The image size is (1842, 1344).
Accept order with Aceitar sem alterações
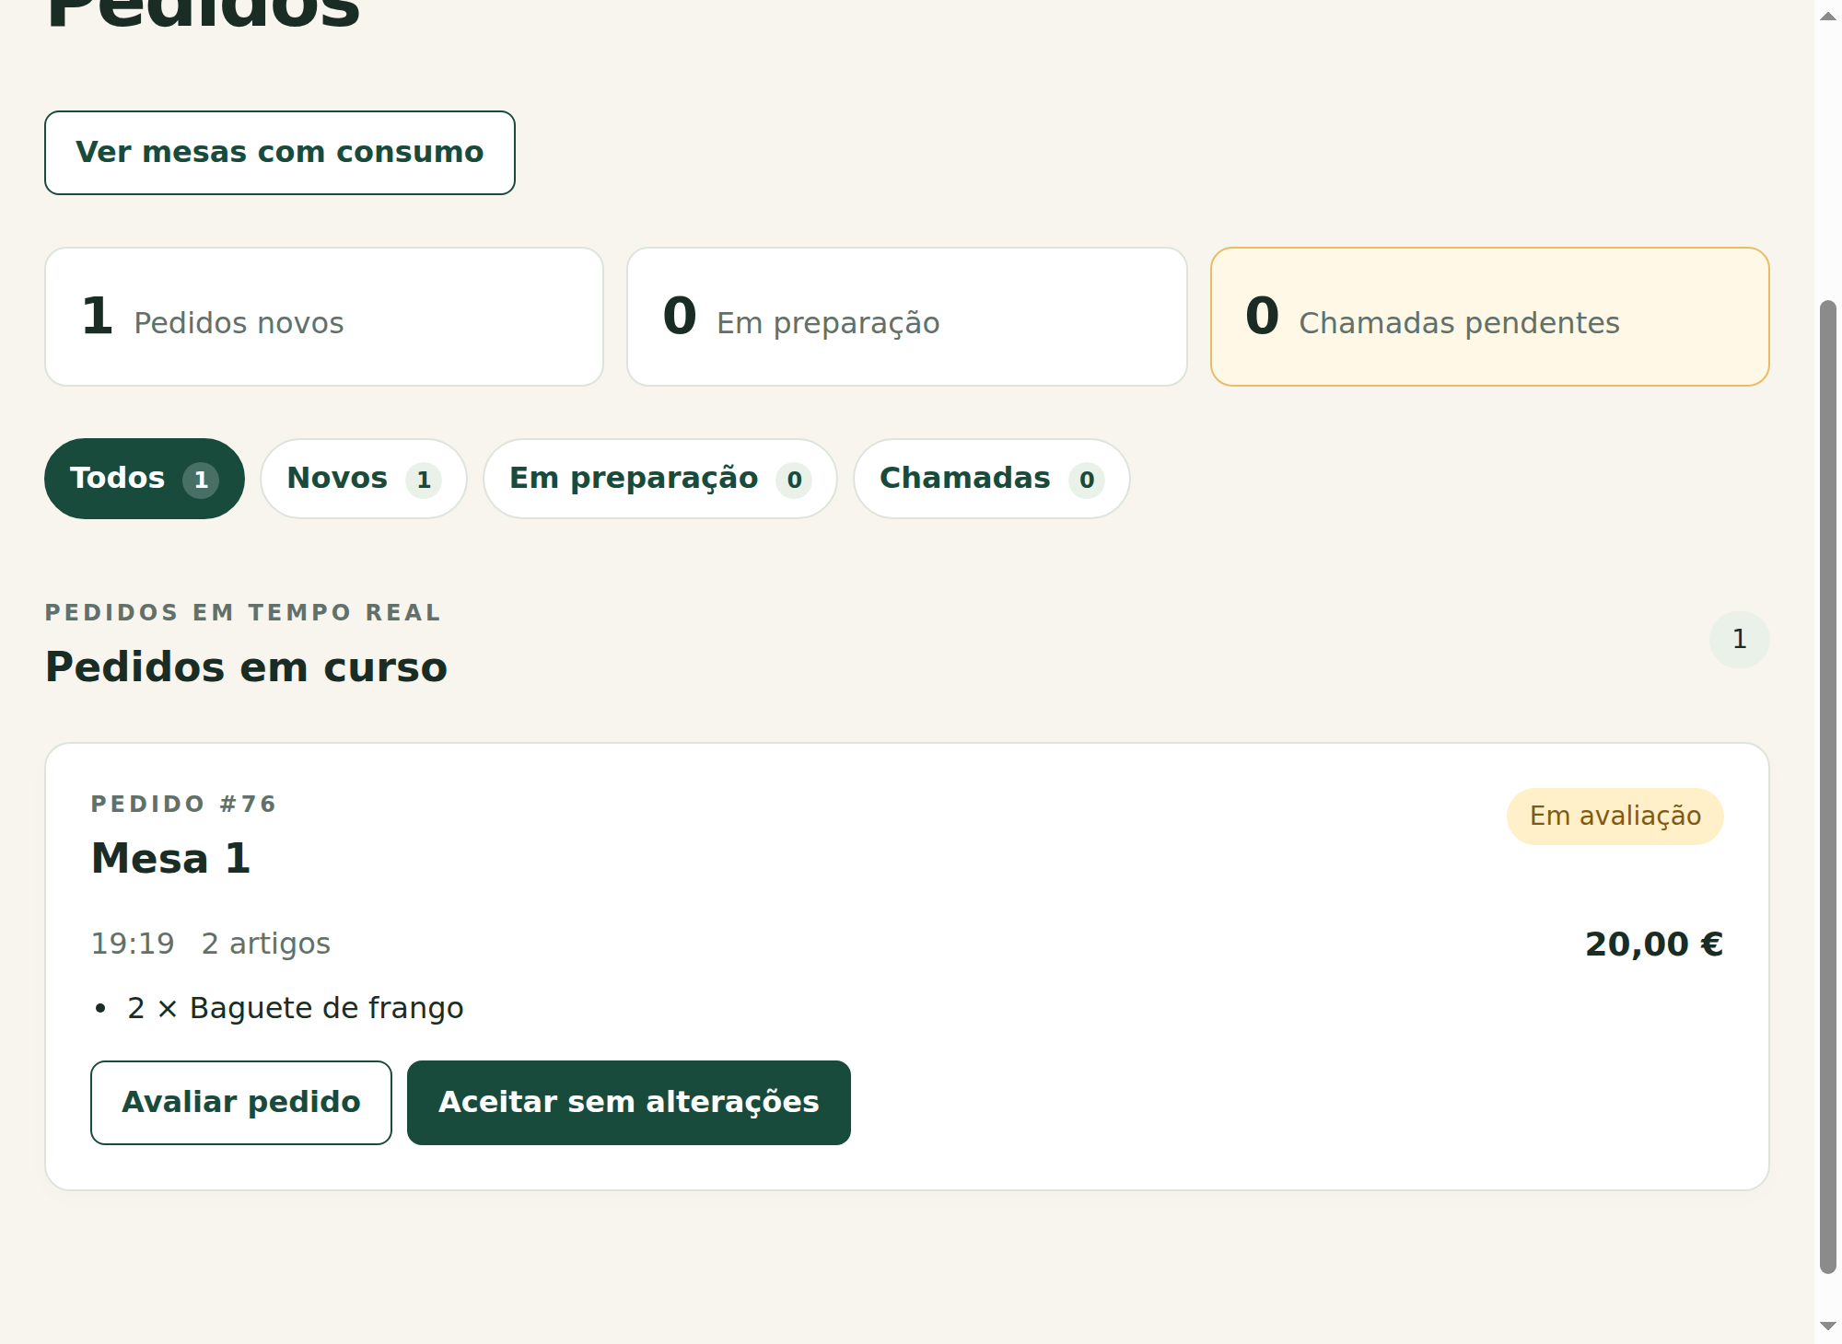629,1103
